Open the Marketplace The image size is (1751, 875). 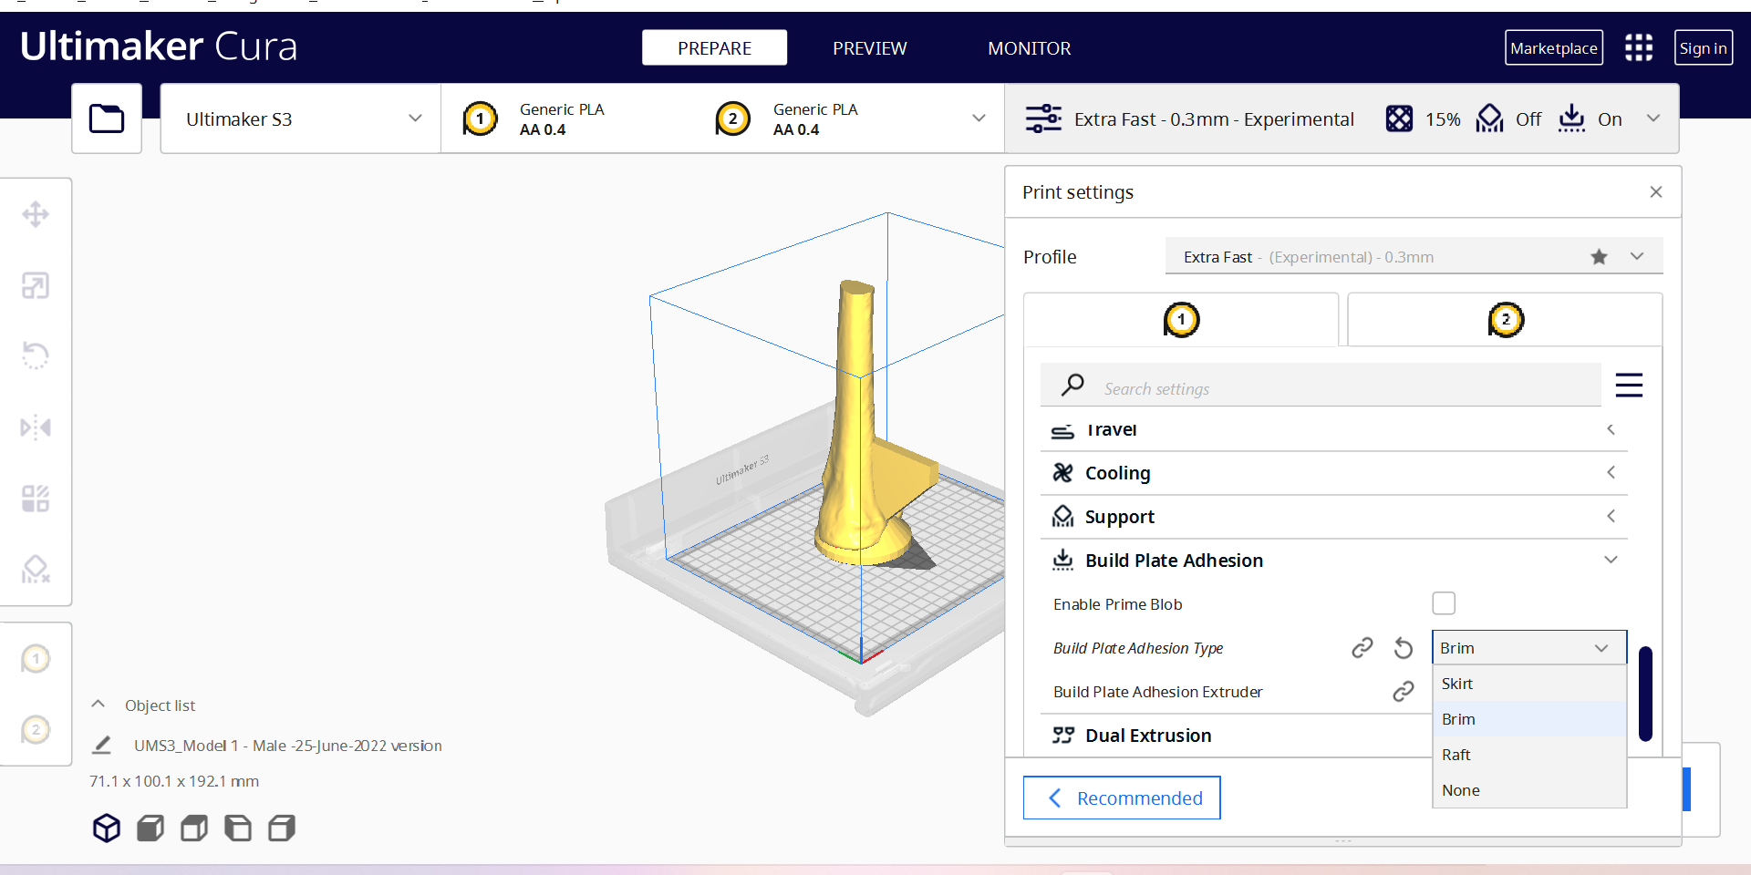pos(1553,48)
